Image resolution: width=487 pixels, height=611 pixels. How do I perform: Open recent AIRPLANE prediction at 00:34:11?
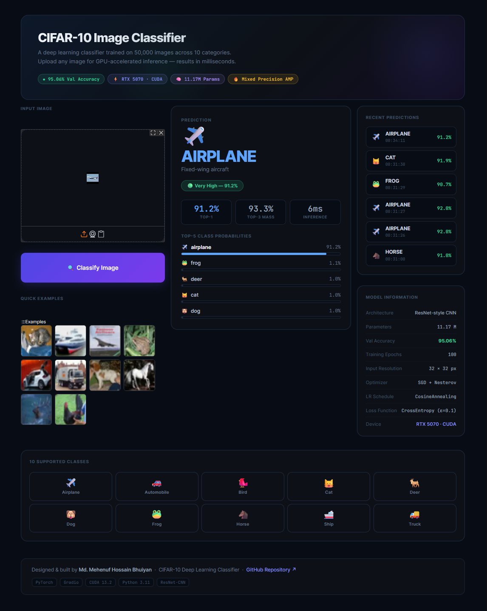[411, 137]
